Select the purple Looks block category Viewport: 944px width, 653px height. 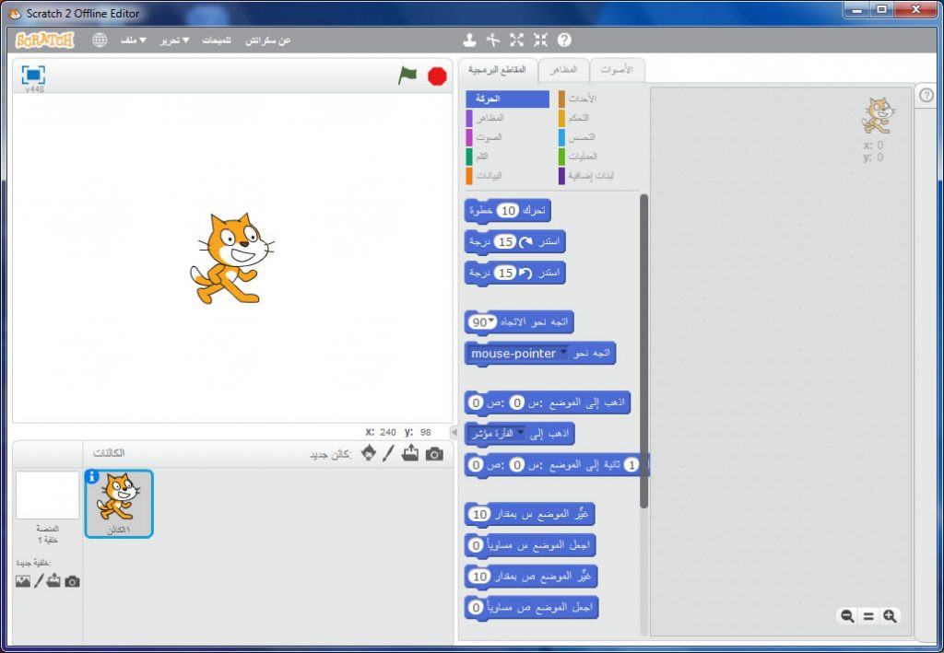point(508,118)
